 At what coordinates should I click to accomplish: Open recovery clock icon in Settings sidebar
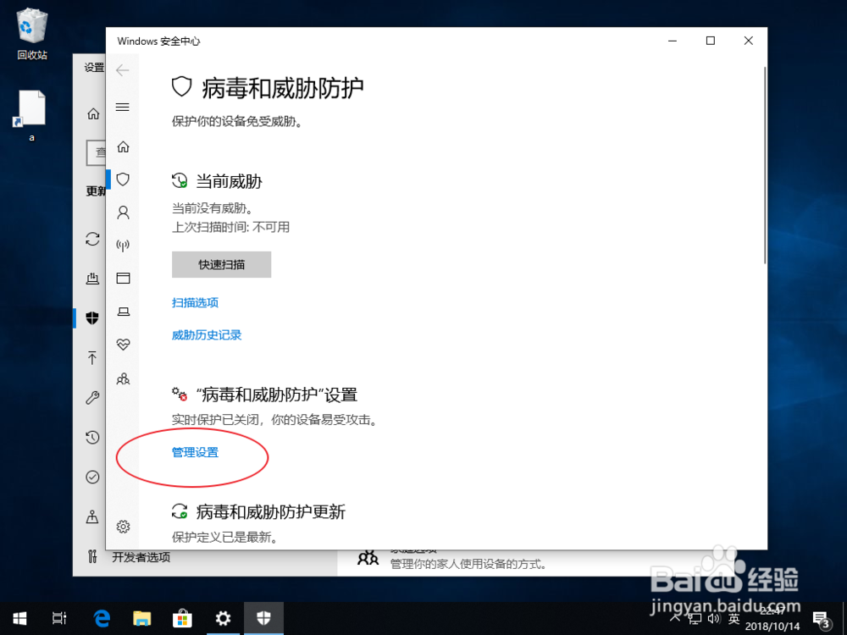[92, 437]
